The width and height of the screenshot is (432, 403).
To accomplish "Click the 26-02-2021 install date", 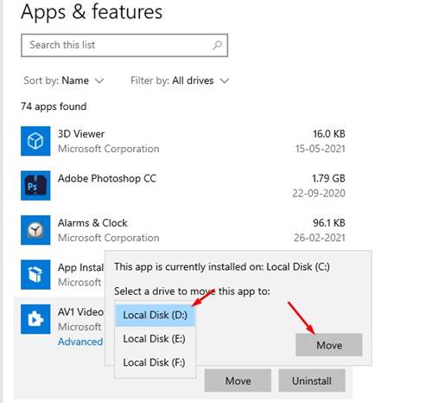I will (320, 238).
